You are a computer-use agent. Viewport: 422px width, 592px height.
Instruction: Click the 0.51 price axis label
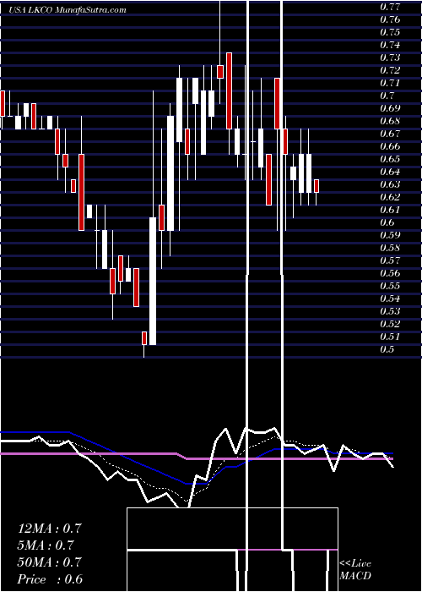click(389, 337)
